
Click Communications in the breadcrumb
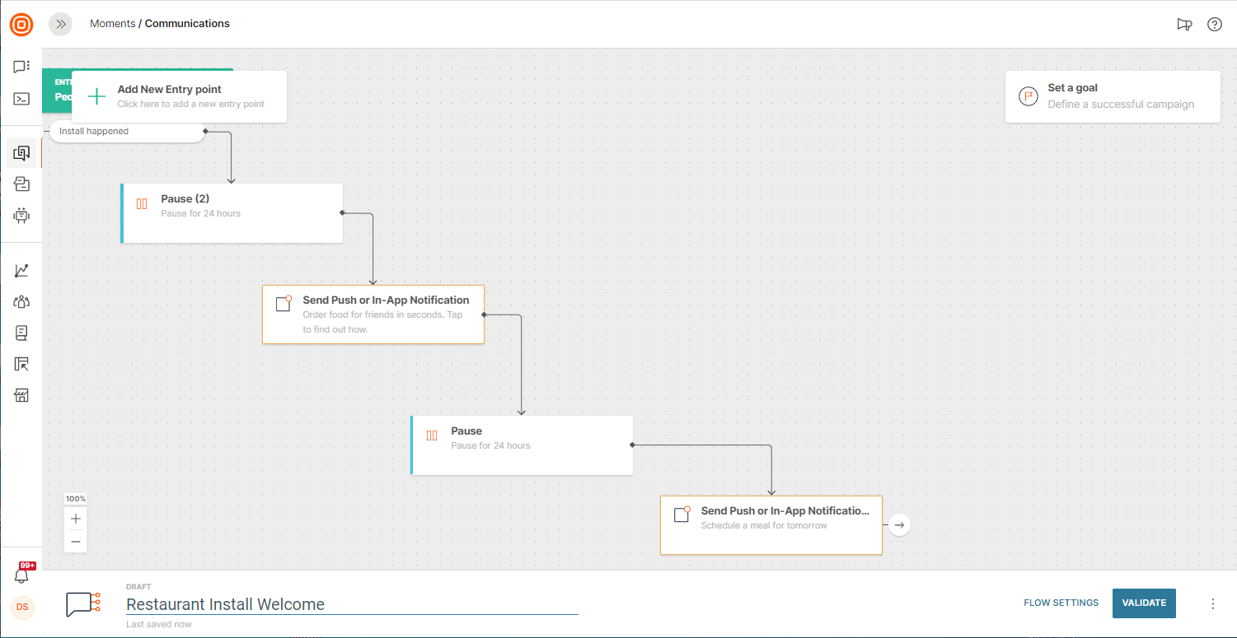[x=187, y=24]
